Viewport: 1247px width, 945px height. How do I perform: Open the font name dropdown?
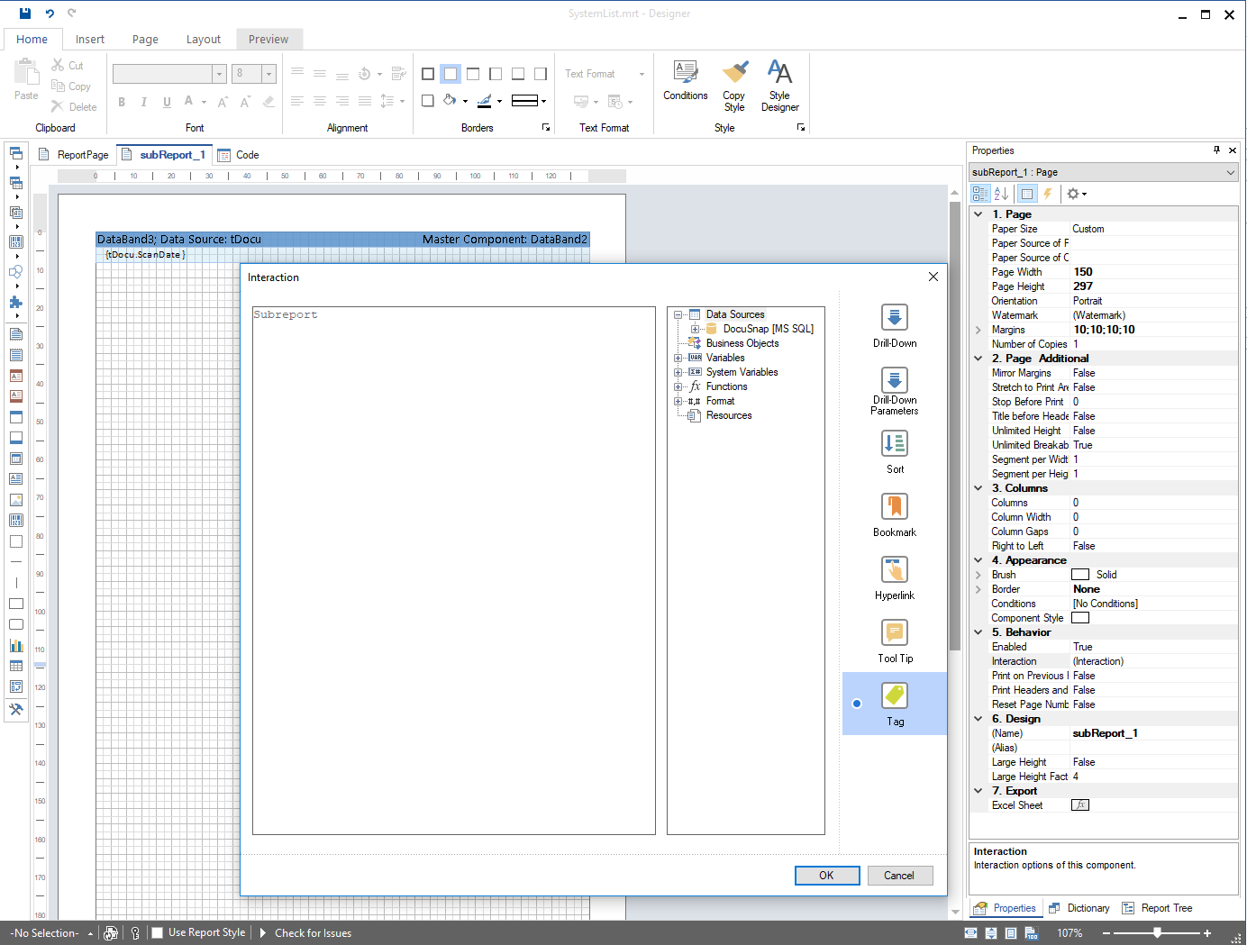click(219, 74)
